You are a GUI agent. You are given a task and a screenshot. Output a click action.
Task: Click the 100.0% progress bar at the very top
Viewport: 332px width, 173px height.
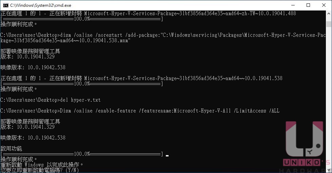point(82,19)
